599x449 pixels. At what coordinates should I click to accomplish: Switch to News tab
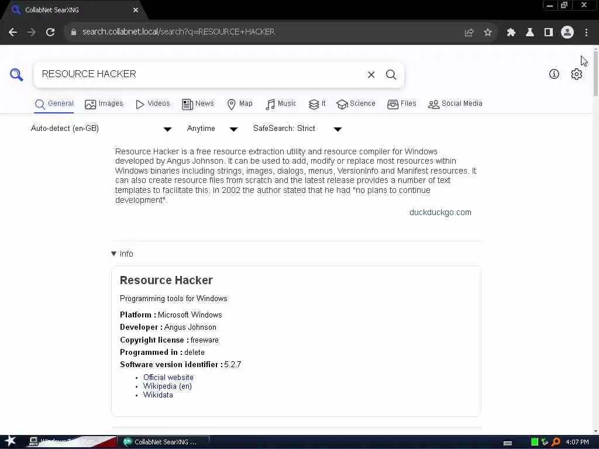(x=198, y=104)
